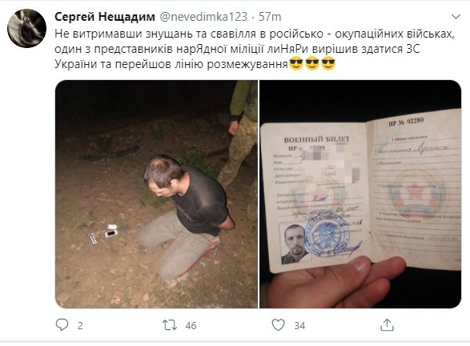Click the middle sunglasses emoji
Image resolution: width=470 pixels, height=346 pixels.
coord(312,63)
